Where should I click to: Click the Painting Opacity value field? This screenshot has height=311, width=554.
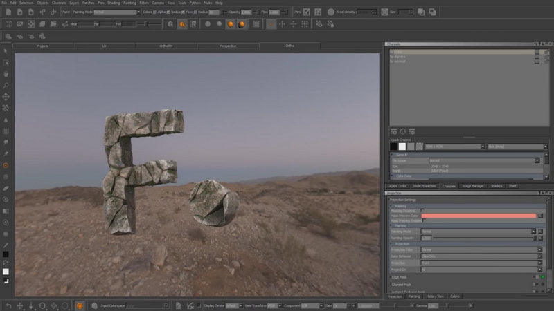click(x=427, y=238)
